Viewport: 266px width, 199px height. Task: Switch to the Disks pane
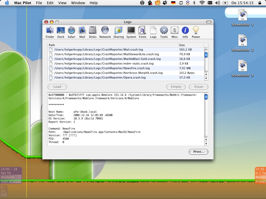(93, 32)
